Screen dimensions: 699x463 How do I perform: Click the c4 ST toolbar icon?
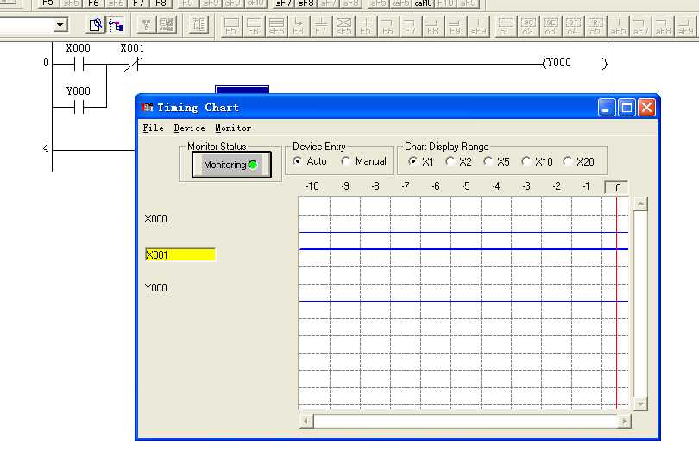click(572, 26)
